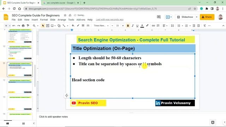Toggle numbered list
226x127 pixels.
(186, 26)
